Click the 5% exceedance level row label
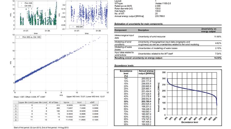This screenshot has width=231, height=129. (126, 79)
